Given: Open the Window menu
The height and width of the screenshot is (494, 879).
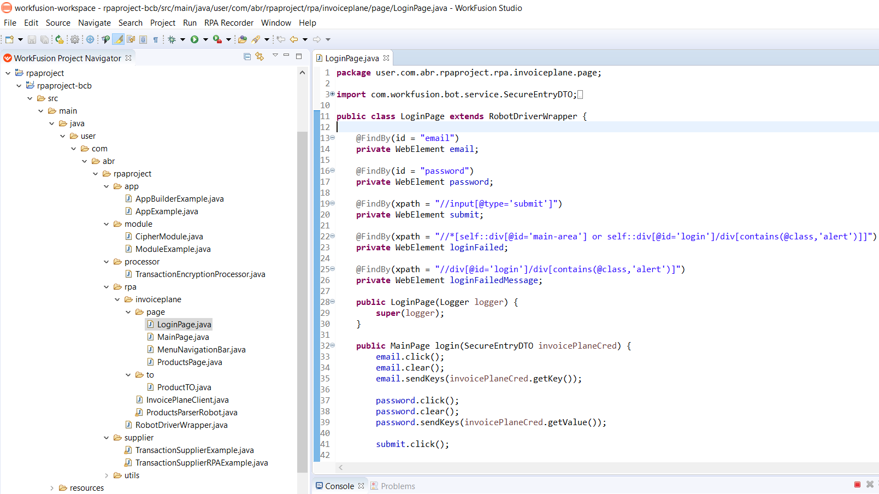Looking at the screenshot, I should point(276,23).
